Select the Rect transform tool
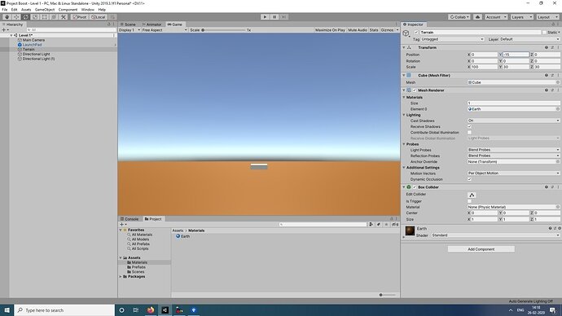The width and height of the screenshot is (562, 316). (x=45, y=17)
